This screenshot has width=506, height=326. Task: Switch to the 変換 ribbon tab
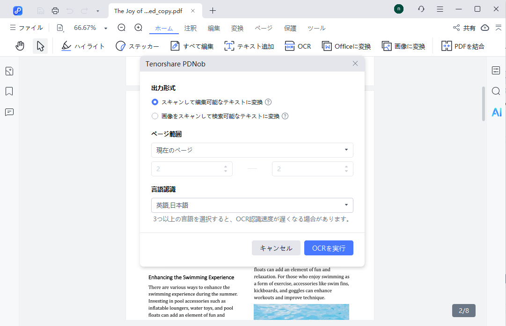pyautogui.click(x=237, y=28)
